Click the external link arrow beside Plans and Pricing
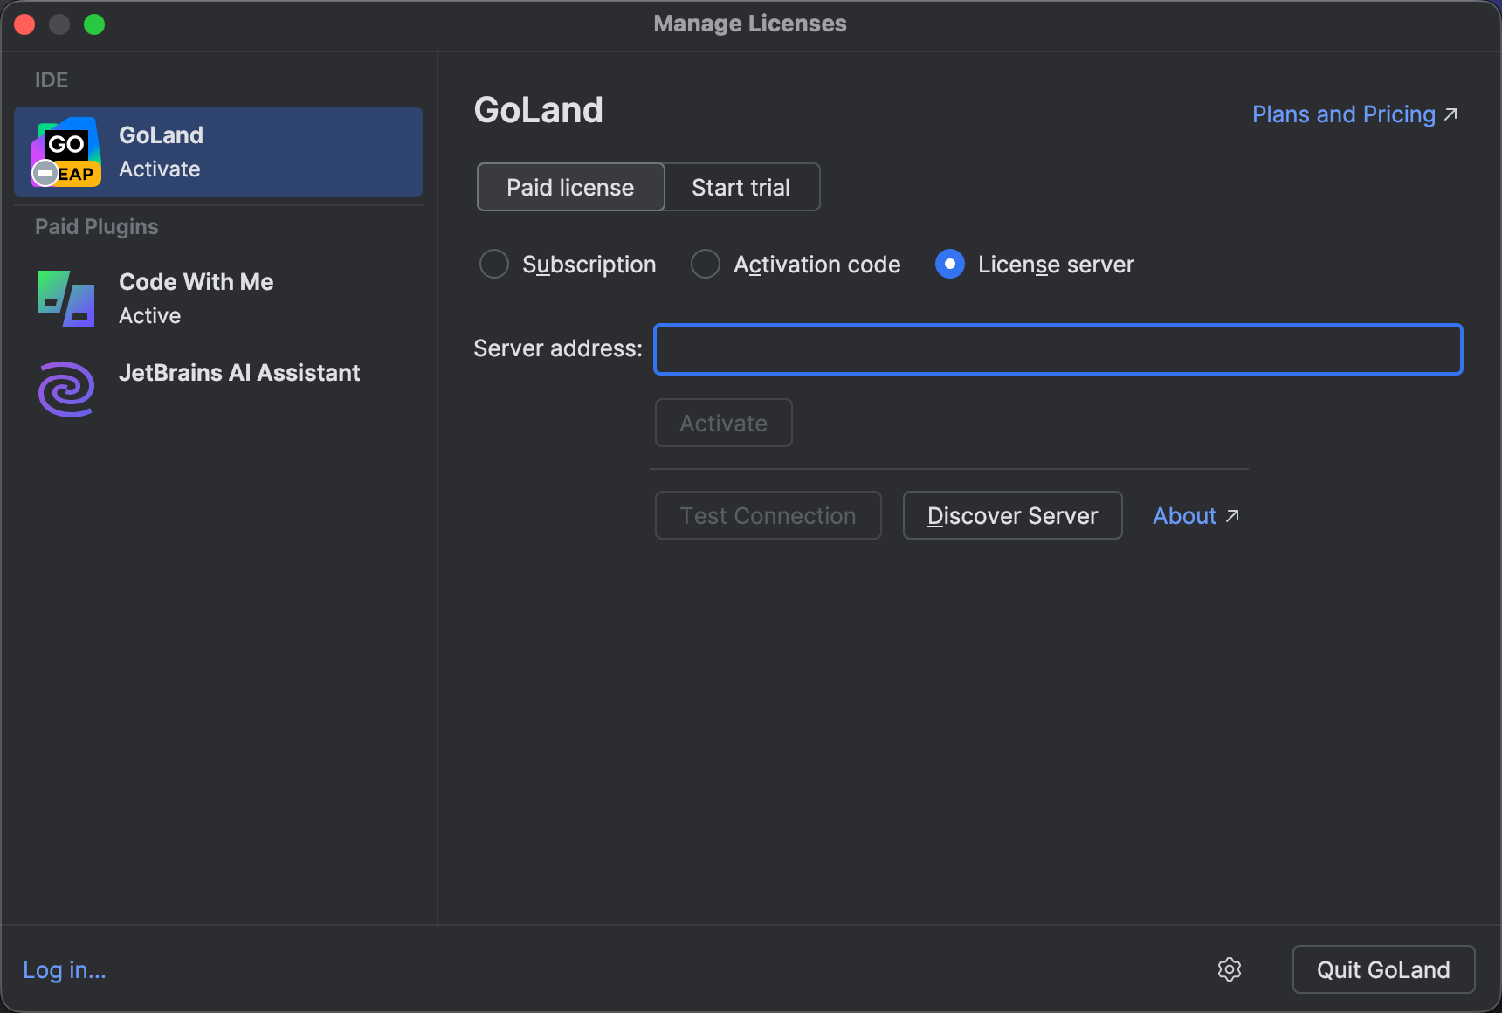The height and width of the screenshot is (1013, 1502). (1450, 113)
